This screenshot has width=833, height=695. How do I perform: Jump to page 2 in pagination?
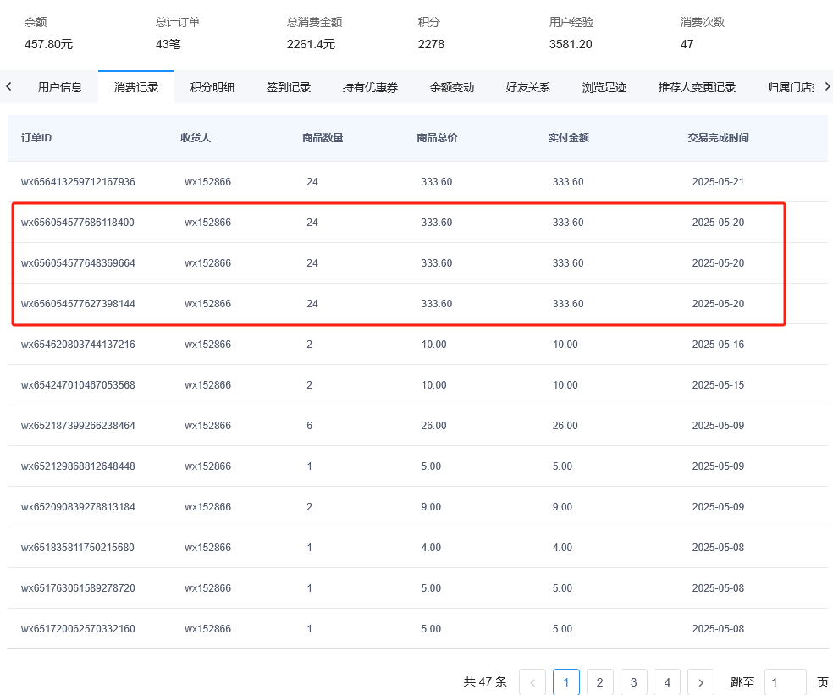[x=600, y=682]
